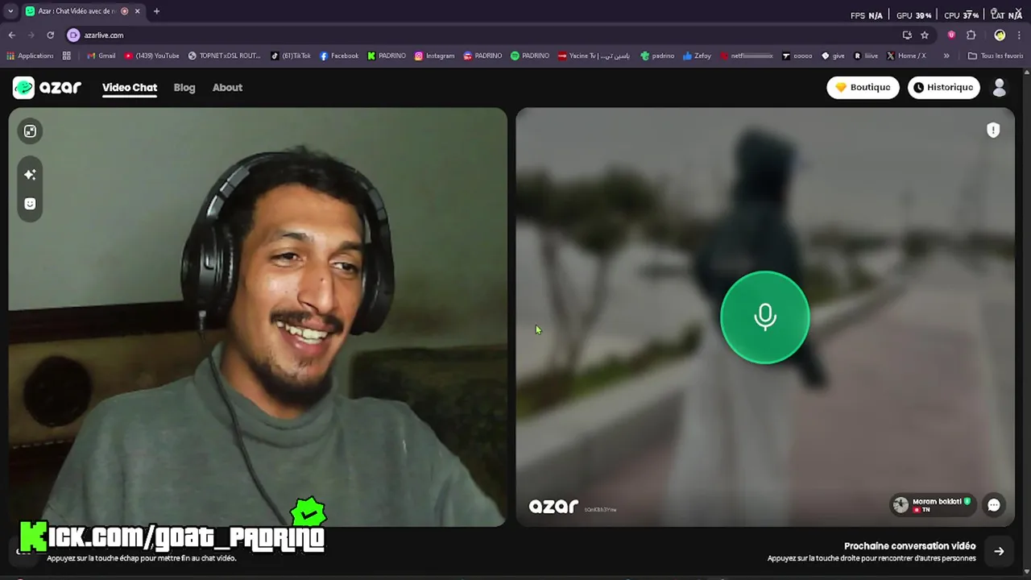
Task: Open the Video Chat tab
Action: click(x=130, y=87)
